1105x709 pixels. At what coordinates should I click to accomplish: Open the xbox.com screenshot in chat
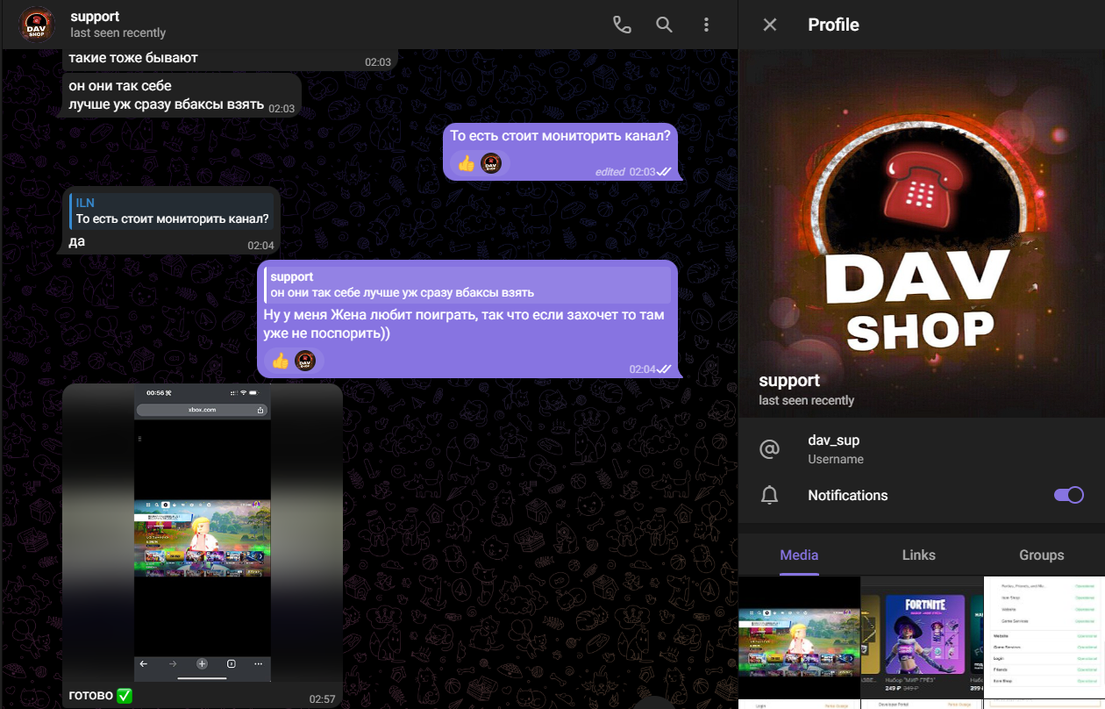203,533
